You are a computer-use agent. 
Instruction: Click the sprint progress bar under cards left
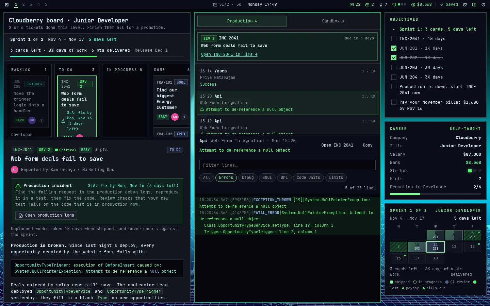point(97,56)
